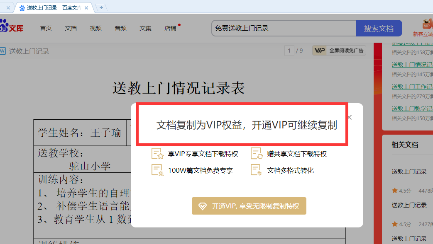Viewport: 433px width, 244px height.
Task: Click the 搜索文档 search button
Action: pyautogui.click(x=379, y=28)
